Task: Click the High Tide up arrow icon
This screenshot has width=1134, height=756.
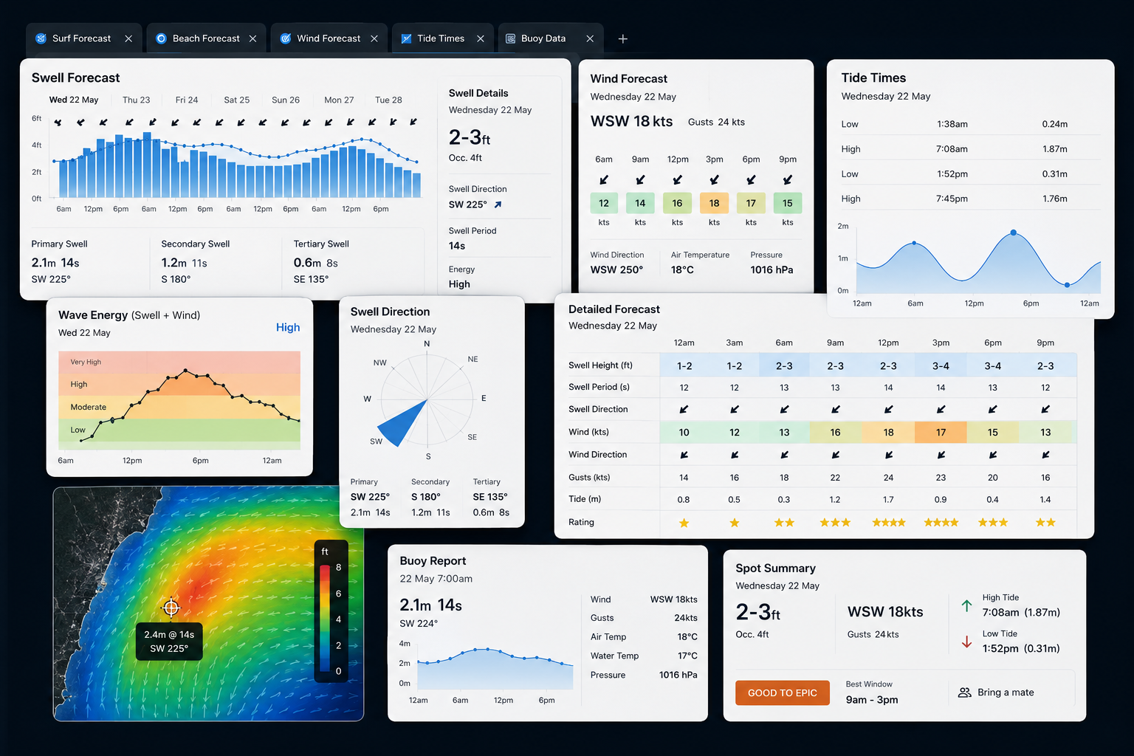Action: coord(966,606)
